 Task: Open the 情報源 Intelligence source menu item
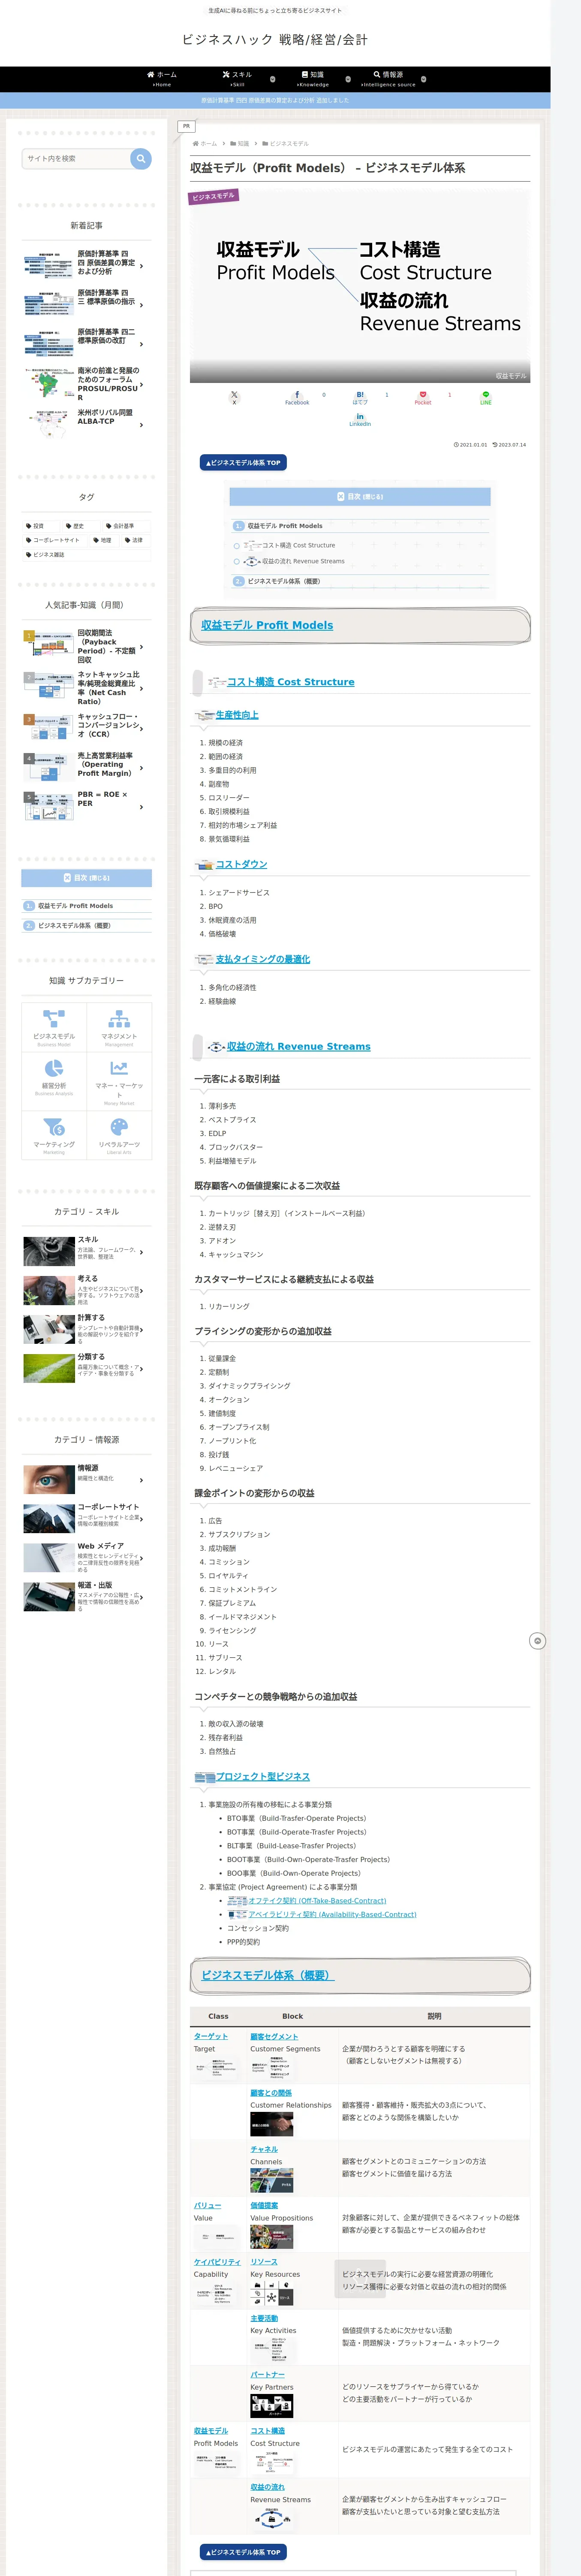click(x=388, y=79)
